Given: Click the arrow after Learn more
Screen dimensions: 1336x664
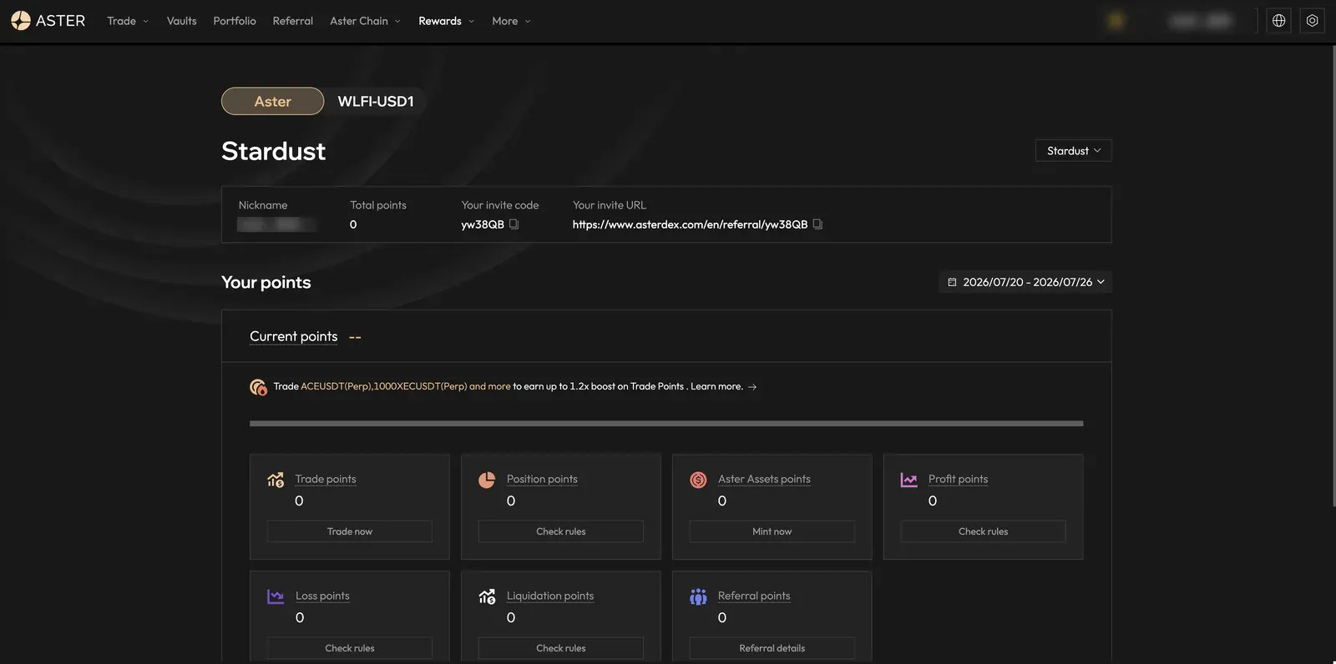Looking at the screenshot, I should 752,387.
